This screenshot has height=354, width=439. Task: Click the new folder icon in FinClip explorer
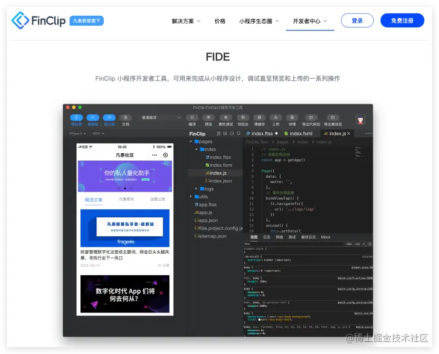coord(225,134)
